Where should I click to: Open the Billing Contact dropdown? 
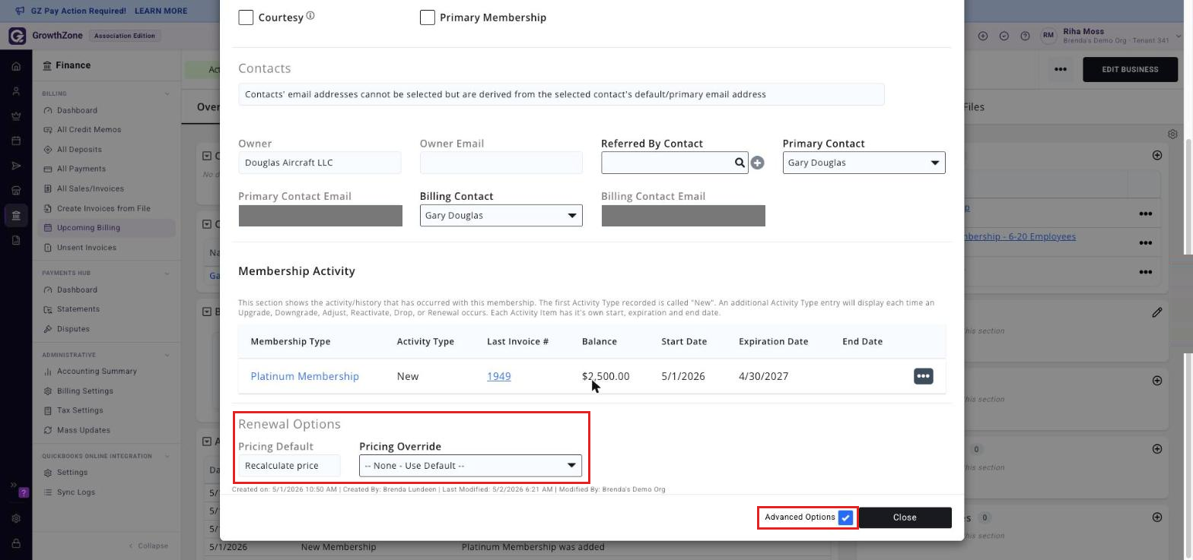[501, 216]
